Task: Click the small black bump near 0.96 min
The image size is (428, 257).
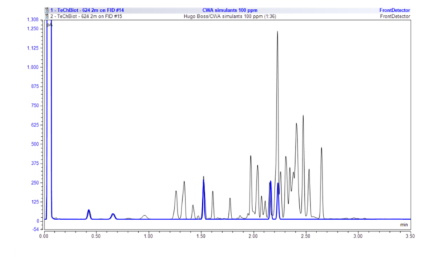Action: (x=145, y=216)
